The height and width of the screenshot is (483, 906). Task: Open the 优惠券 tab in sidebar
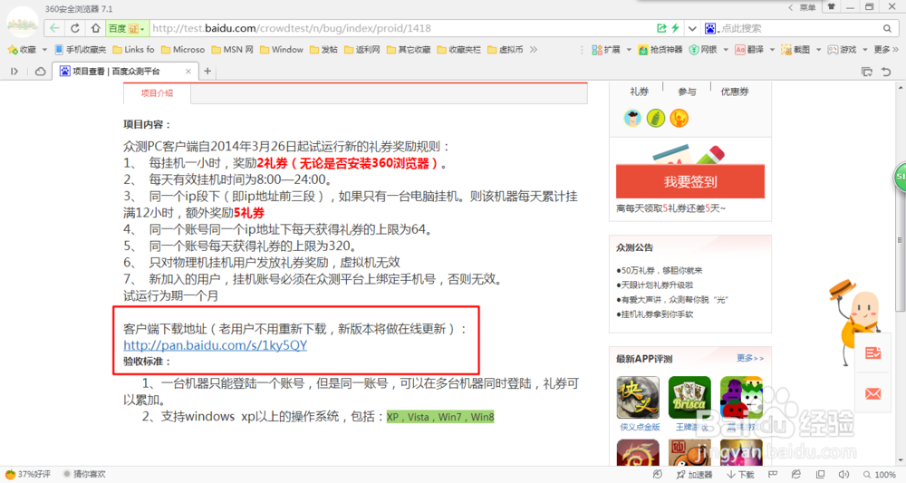(735, 92)
